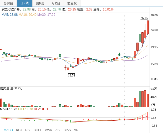Image resolution: width=163 pixels, height=133 pixels.
Task: Show the BOLL indicator
Action: [38, 130]
